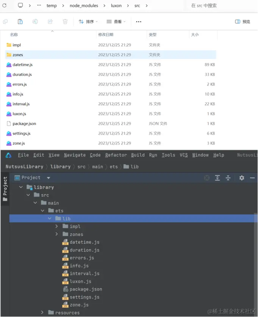Image resolution: width=258 pixels, height=317 pixels.
Task: Click the select opened file locate icon
Action: (207, 178)
